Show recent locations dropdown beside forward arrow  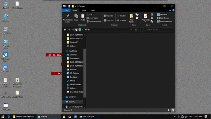[73, 29]
